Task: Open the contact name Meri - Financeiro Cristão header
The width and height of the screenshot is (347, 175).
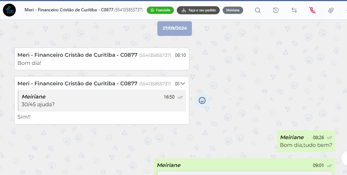Action: (69, 10)
